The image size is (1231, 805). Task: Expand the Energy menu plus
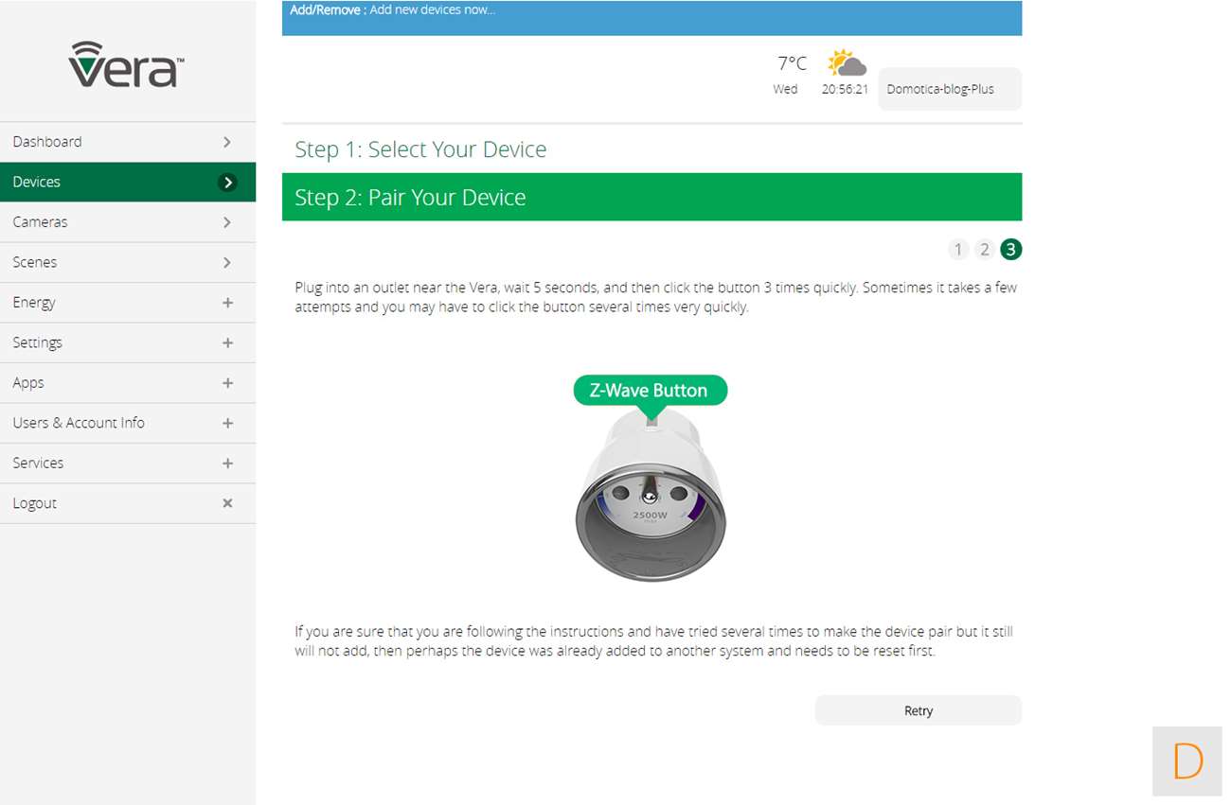[x=227, y=303]
